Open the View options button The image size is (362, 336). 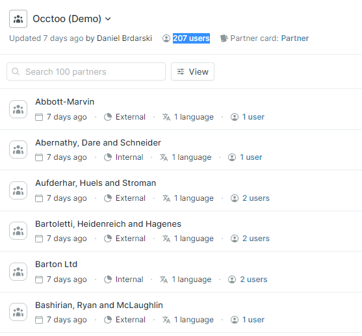192,71
